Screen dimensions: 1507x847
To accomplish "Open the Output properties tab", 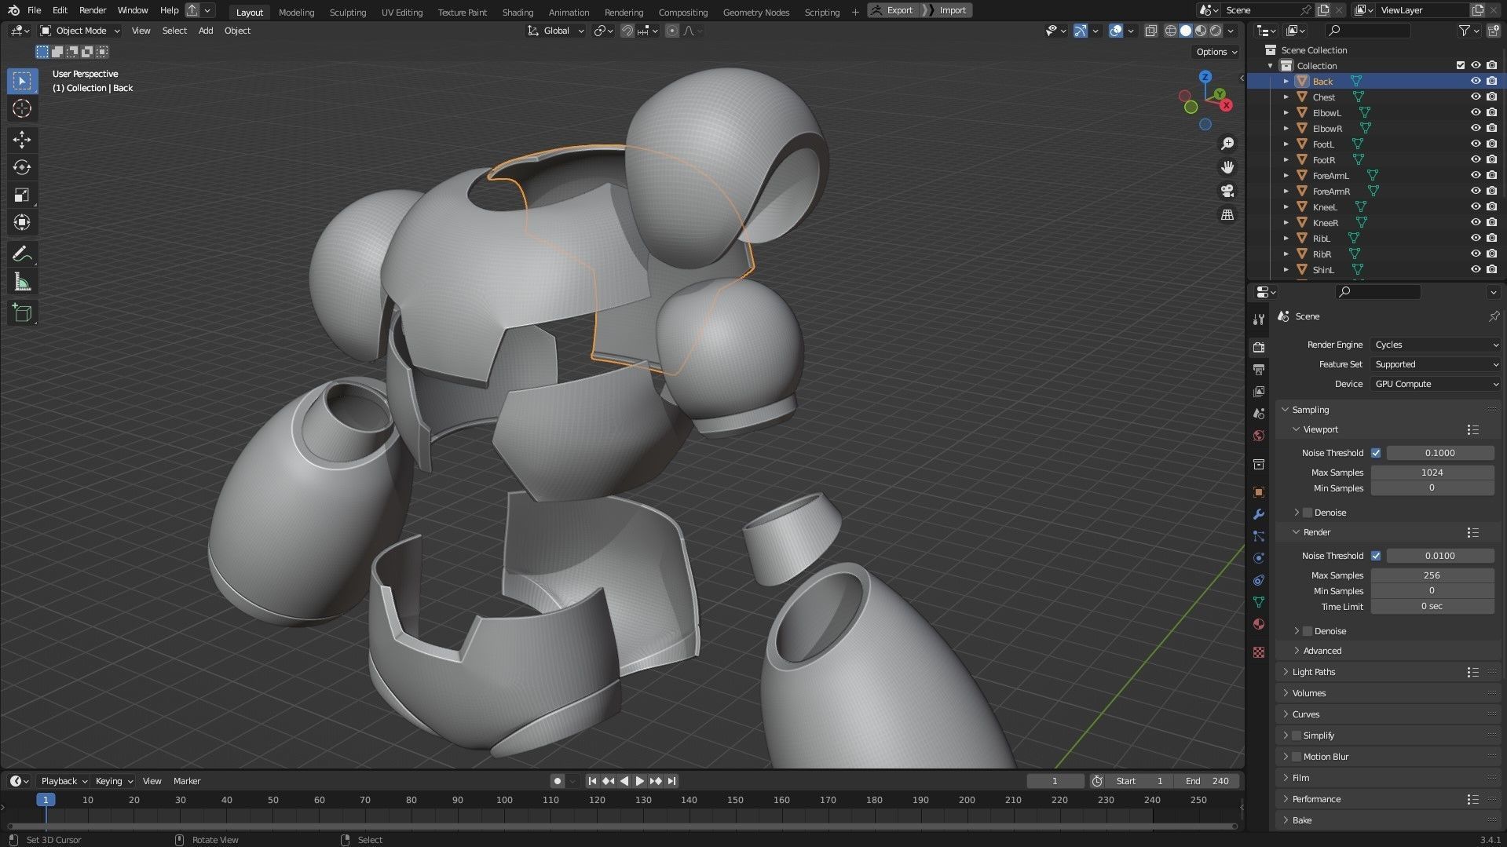I will coord(1259,369).
